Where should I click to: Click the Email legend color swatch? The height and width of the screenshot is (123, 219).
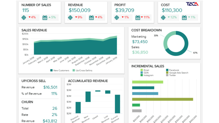[142, 70]
